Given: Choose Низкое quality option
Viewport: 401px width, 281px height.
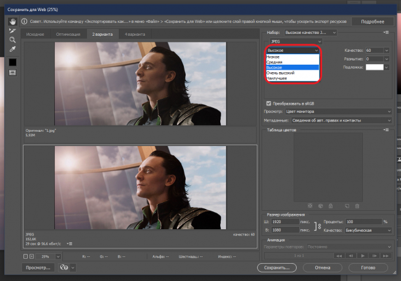Looking at the screenshot, I should (292, 57).
